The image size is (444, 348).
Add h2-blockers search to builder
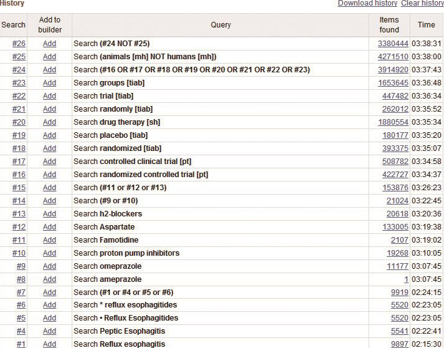(x=49, y=214)
